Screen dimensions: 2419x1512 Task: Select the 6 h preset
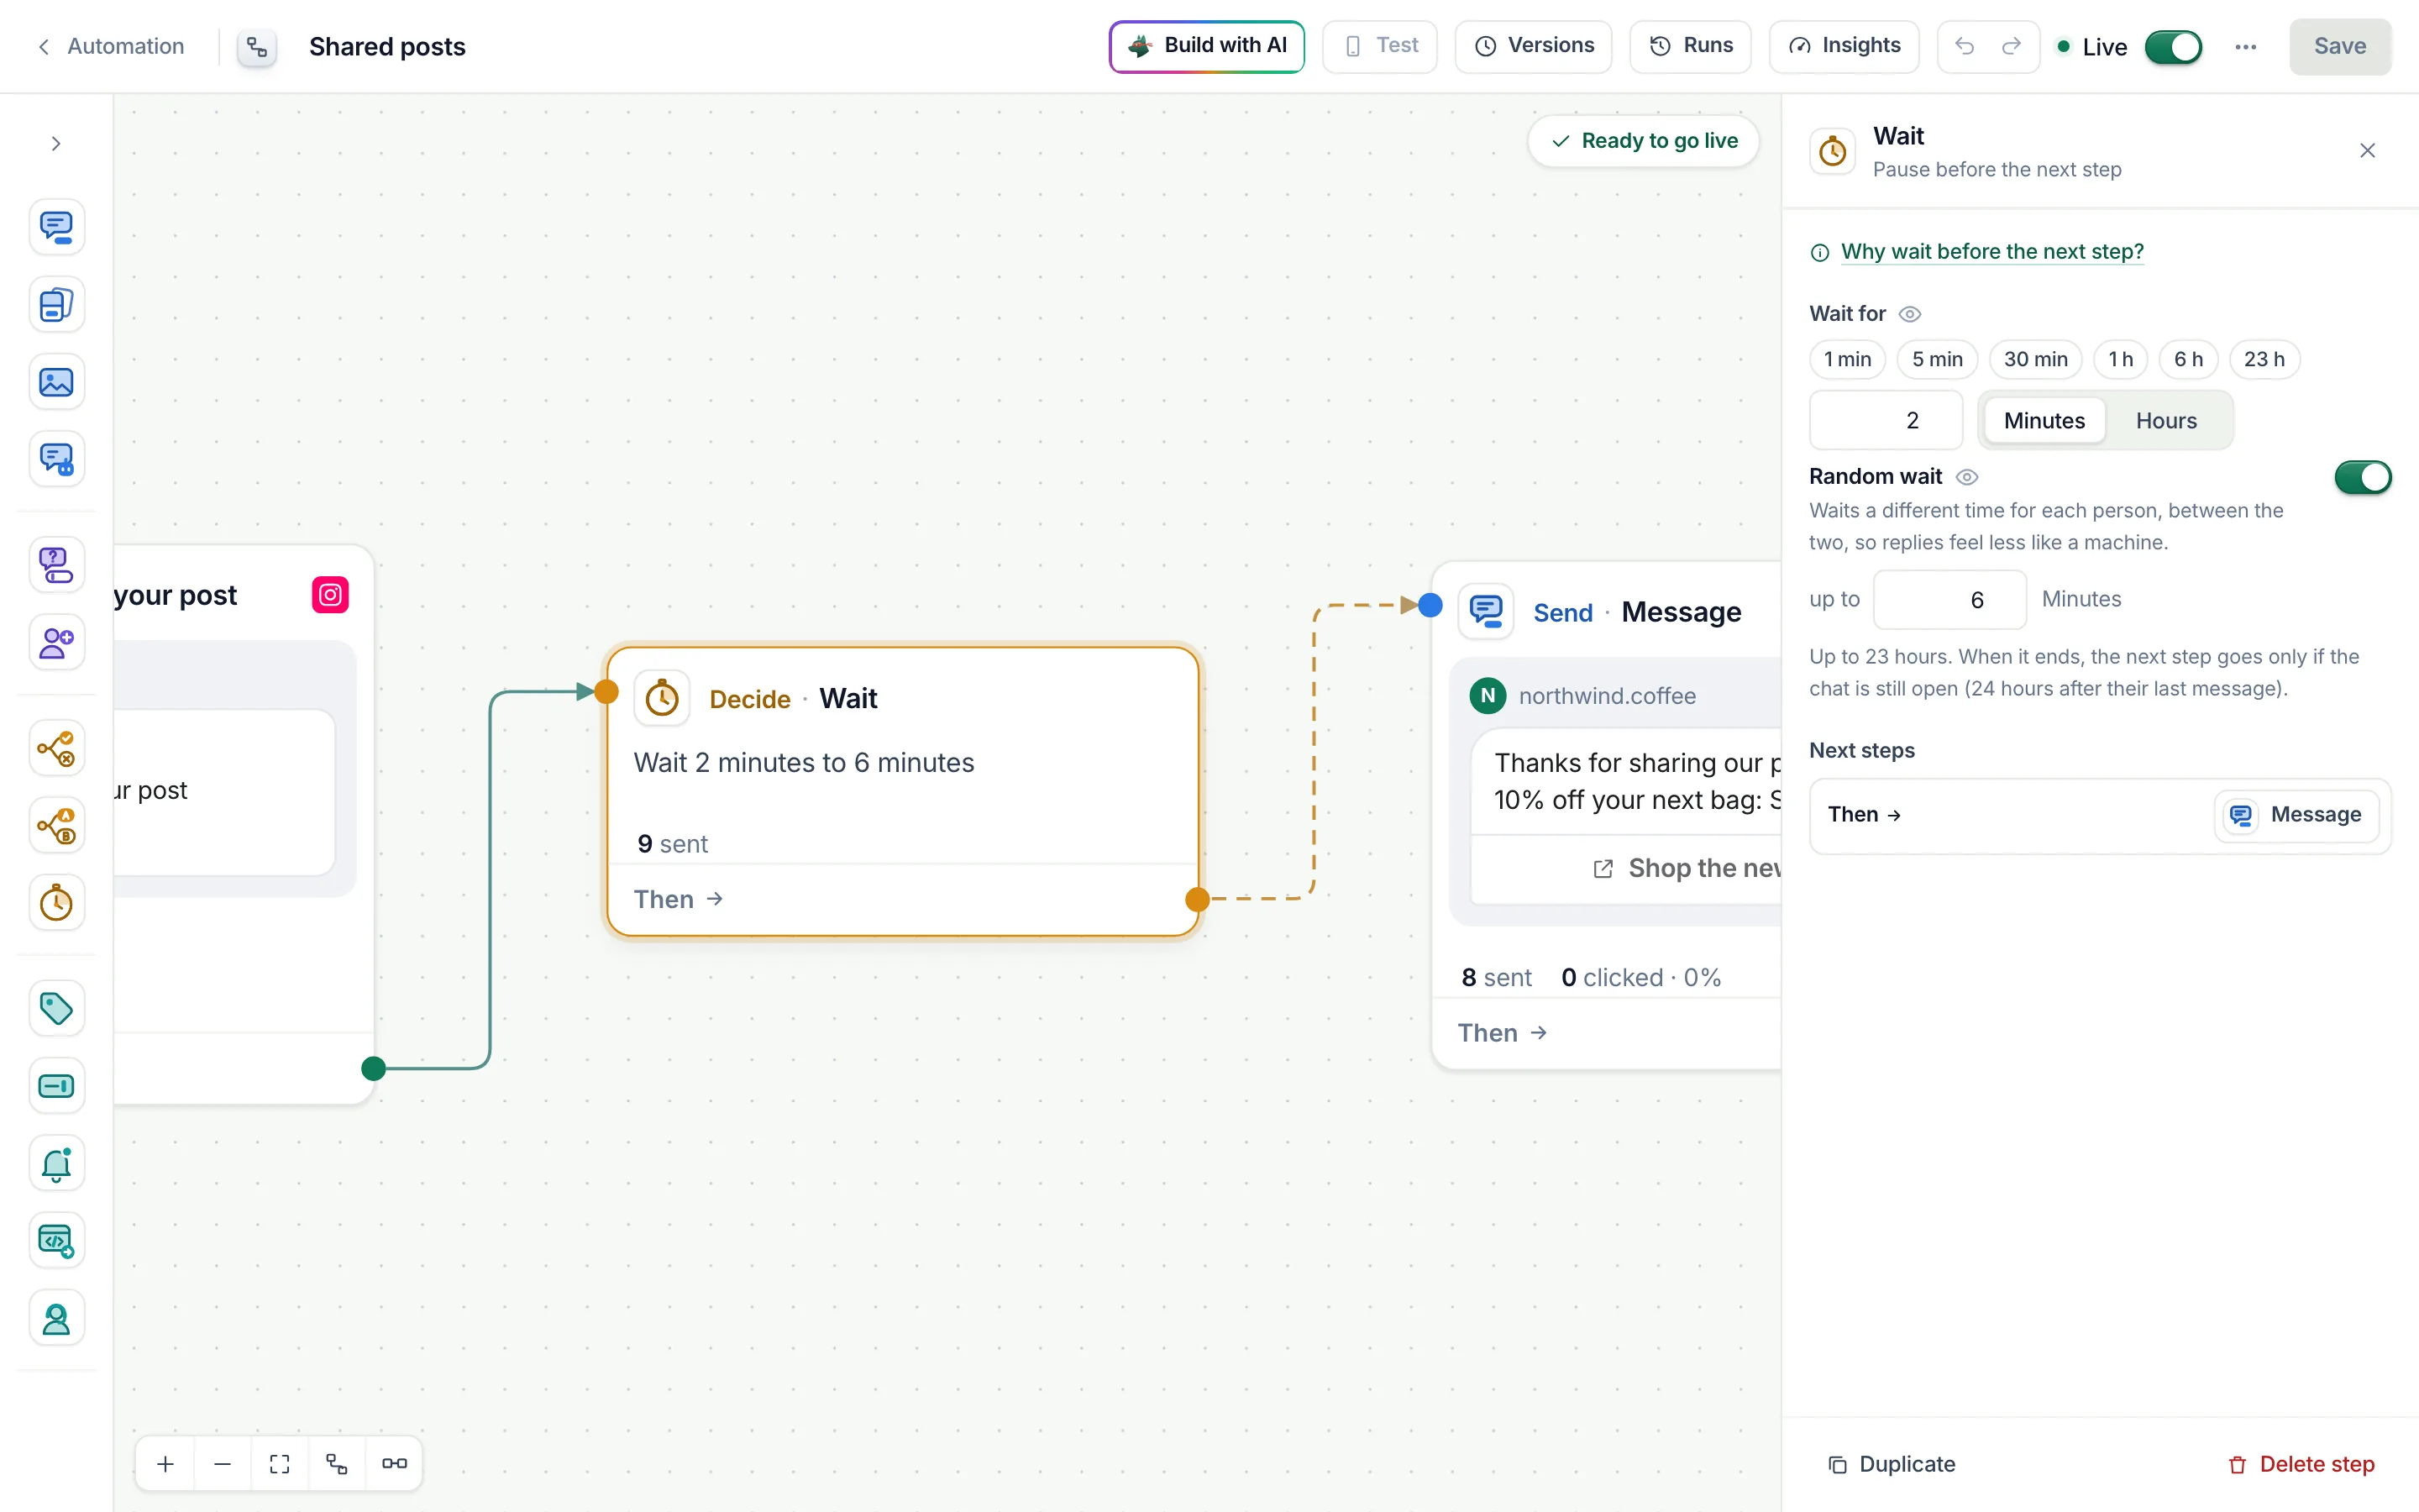(2188, 360)
